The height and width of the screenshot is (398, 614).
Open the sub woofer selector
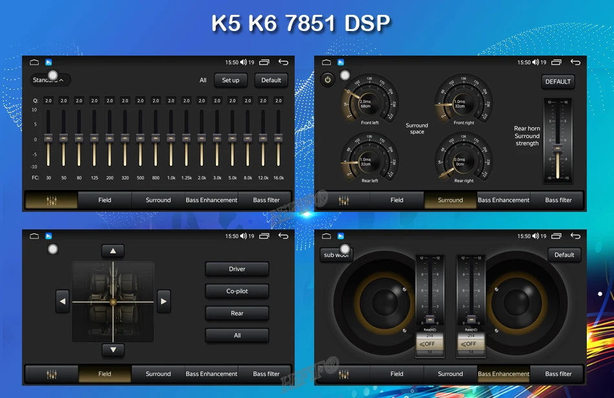[x=336, y=255]
